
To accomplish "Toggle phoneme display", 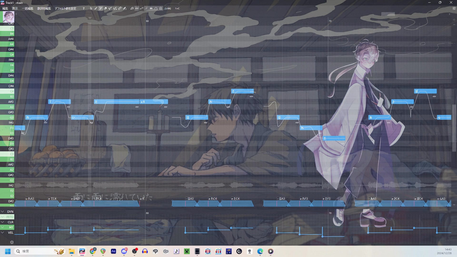I will point(156,9).
